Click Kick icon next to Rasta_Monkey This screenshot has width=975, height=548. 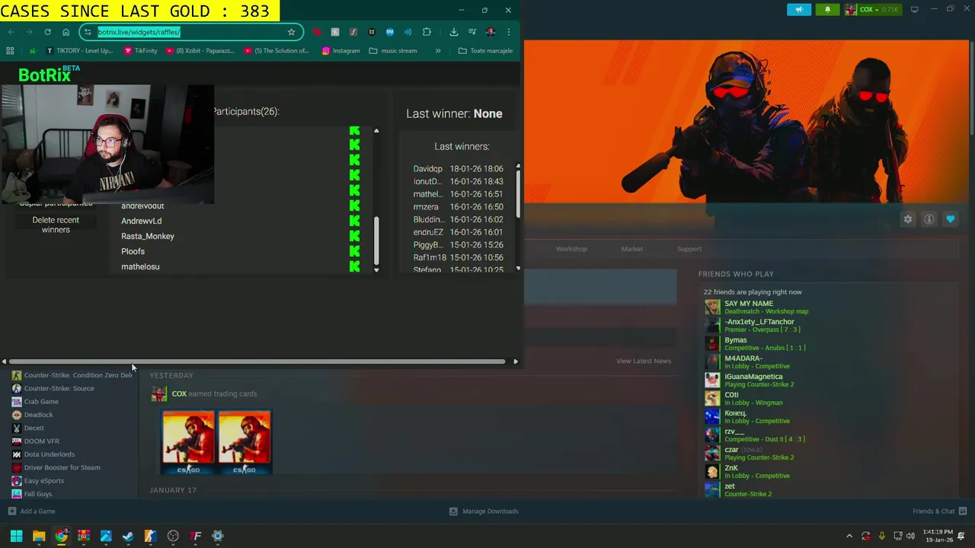pos(354,236)
